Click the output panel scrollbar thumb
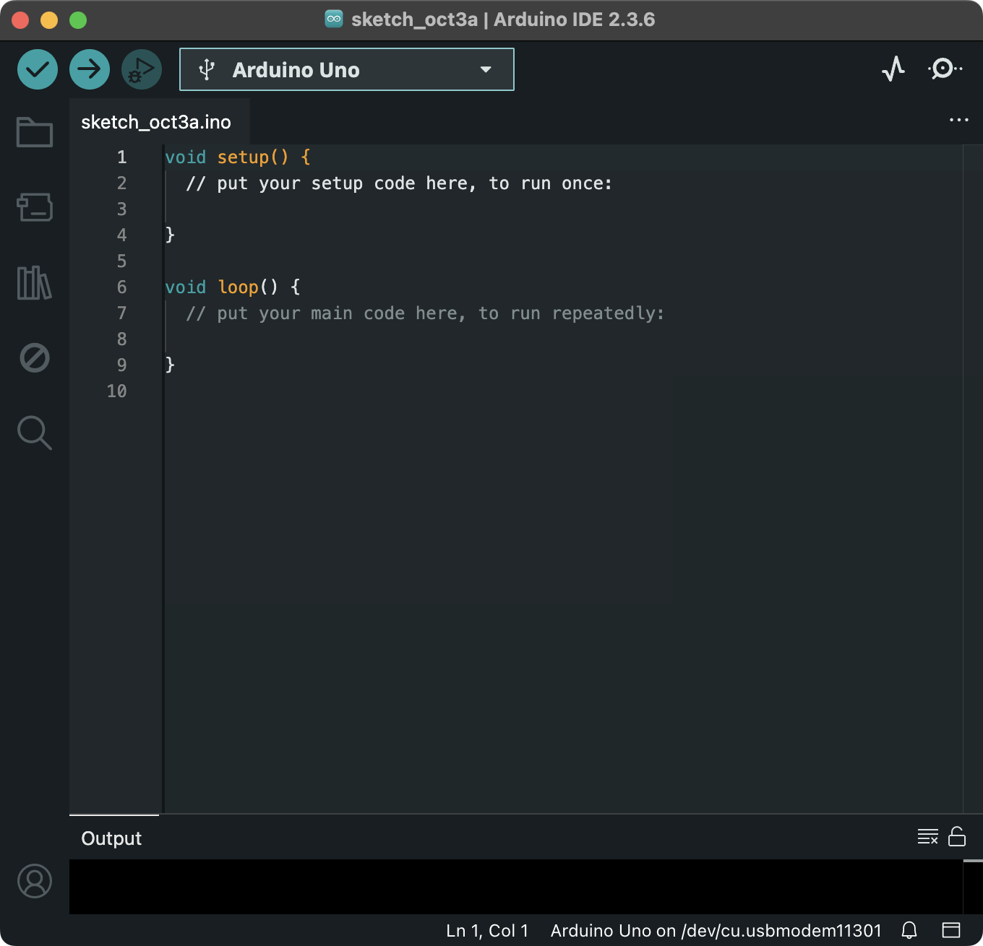This screenshot has height=946, width=983. tap(973, 861)
